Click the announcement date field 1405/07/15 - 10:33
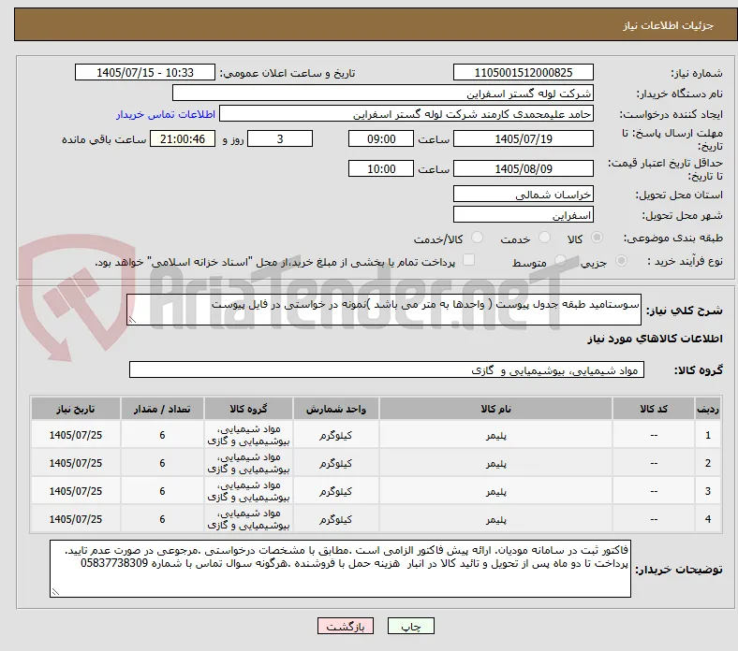 pos(145,72)
